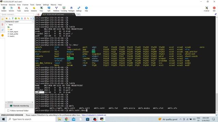218x122 pixels.
Task: Click the Remote monitoring screen icon
Action: [11, 106]
